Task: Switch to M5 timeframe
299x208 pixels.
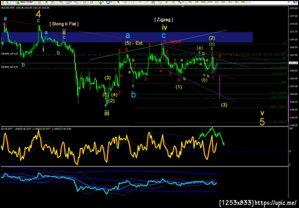Action: [197, 2]
